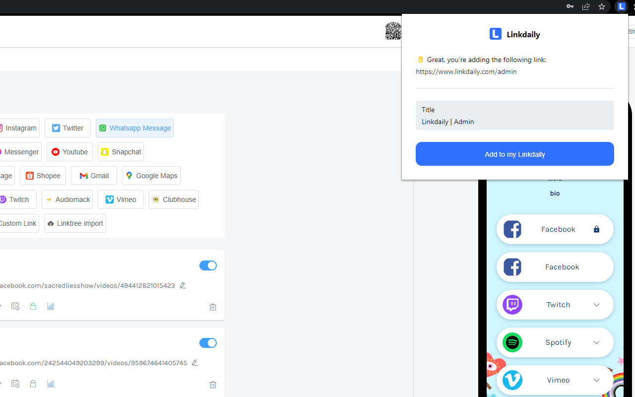The width and height of the screenshot is (635, 397).
Task: Click the purple Twitch icon in preview
Action: point(512,305)
